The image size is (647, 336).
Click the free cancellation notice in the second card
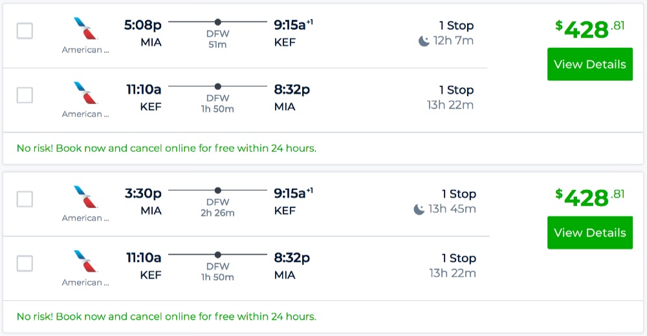(x=166, y=317)
